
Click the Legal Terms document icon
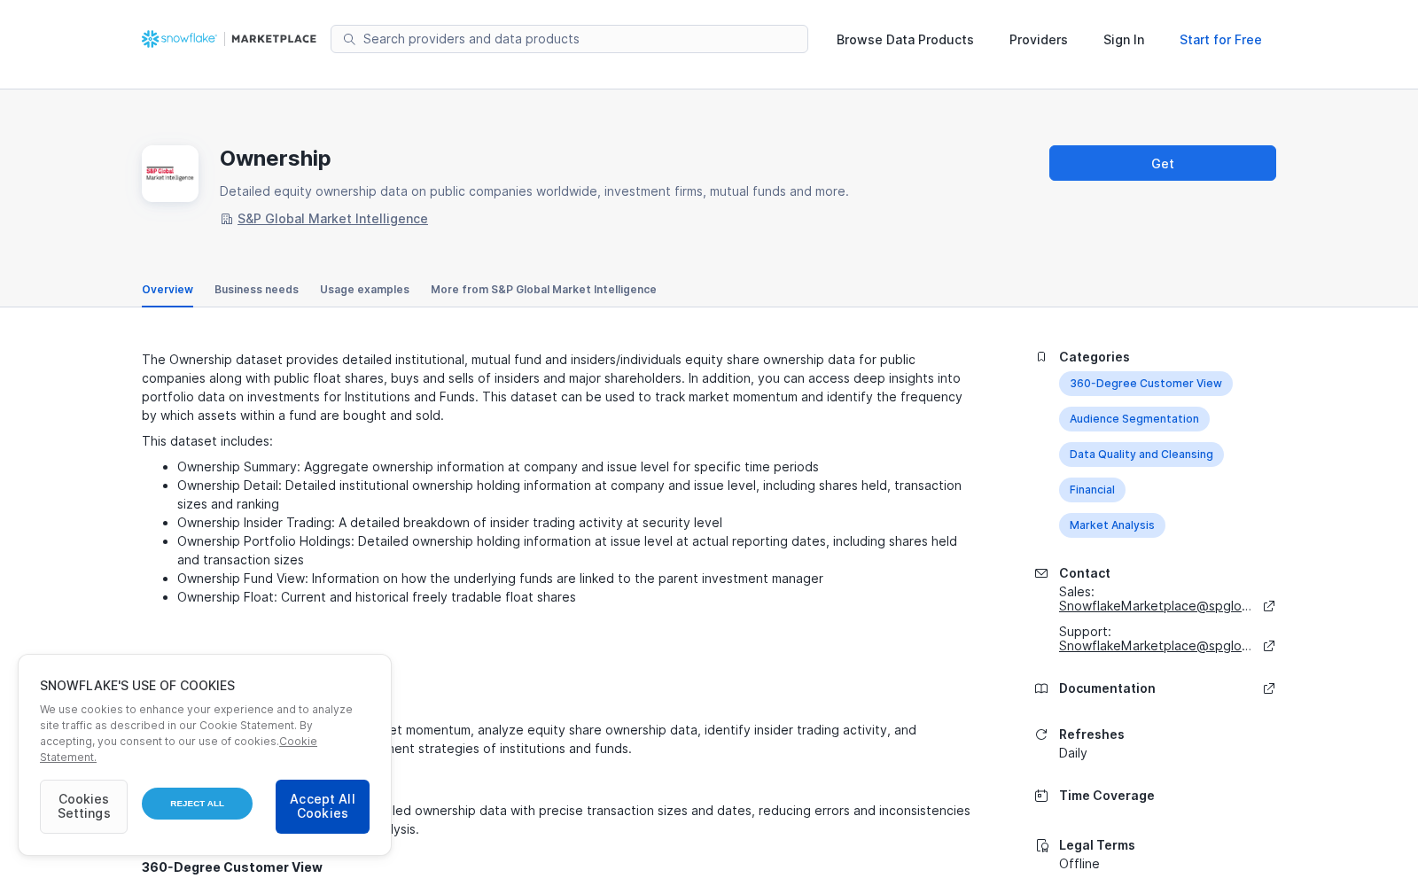tap(1042, 845)
